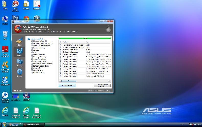Viewport: 202px width, 127px height.
Task: Open the Internet Explorer desktop shortcut
Action: [26, 112]
